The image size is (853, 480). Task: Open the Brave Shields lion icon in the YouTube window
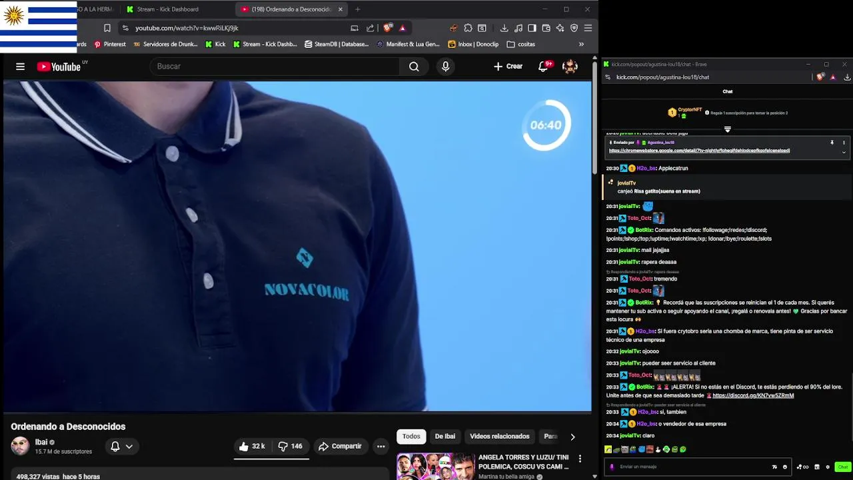(388, 28)
